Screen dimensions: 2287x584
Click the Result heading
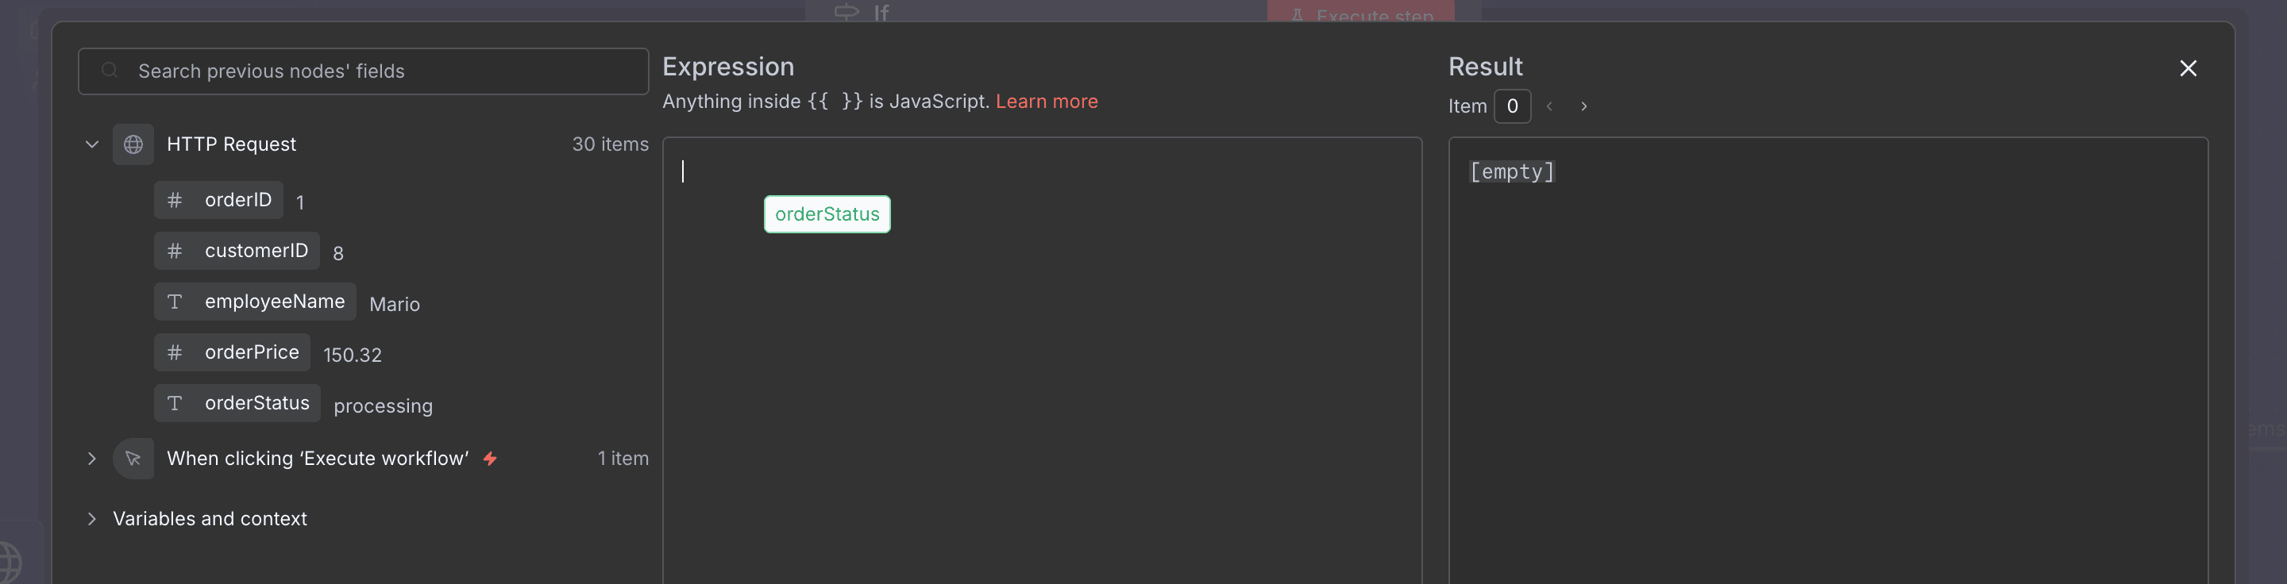coord(1485,67)
